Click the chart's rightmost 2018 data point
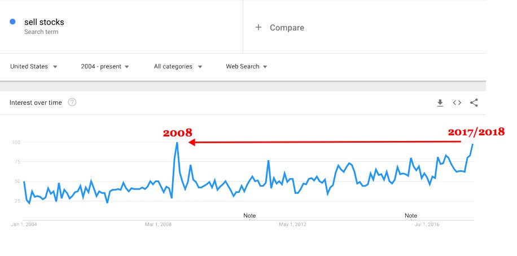 pos(473,144)
